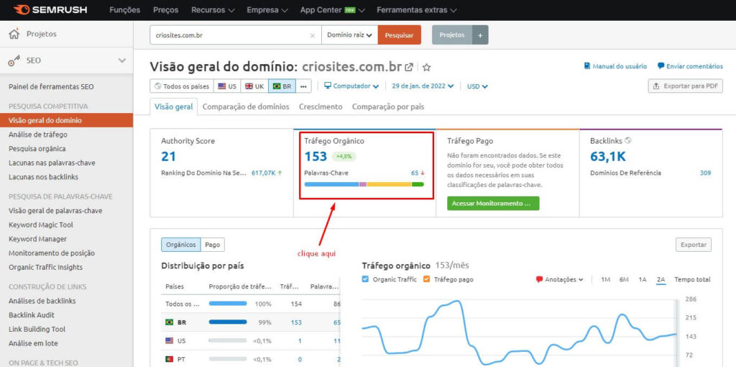Collapse the SEO sidebar section
The height and width of the screenshot is (367, 736).
click(122, 60)
